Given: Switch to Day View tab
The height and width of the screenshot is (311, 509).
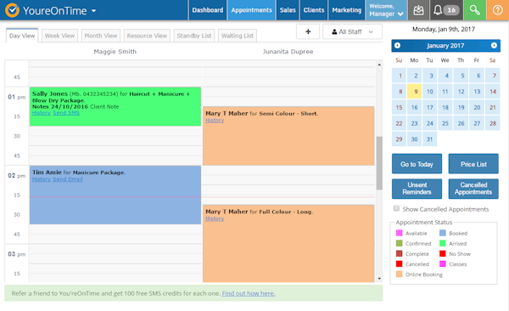Looking at the screenshot, I should click(x=22, y=36).
